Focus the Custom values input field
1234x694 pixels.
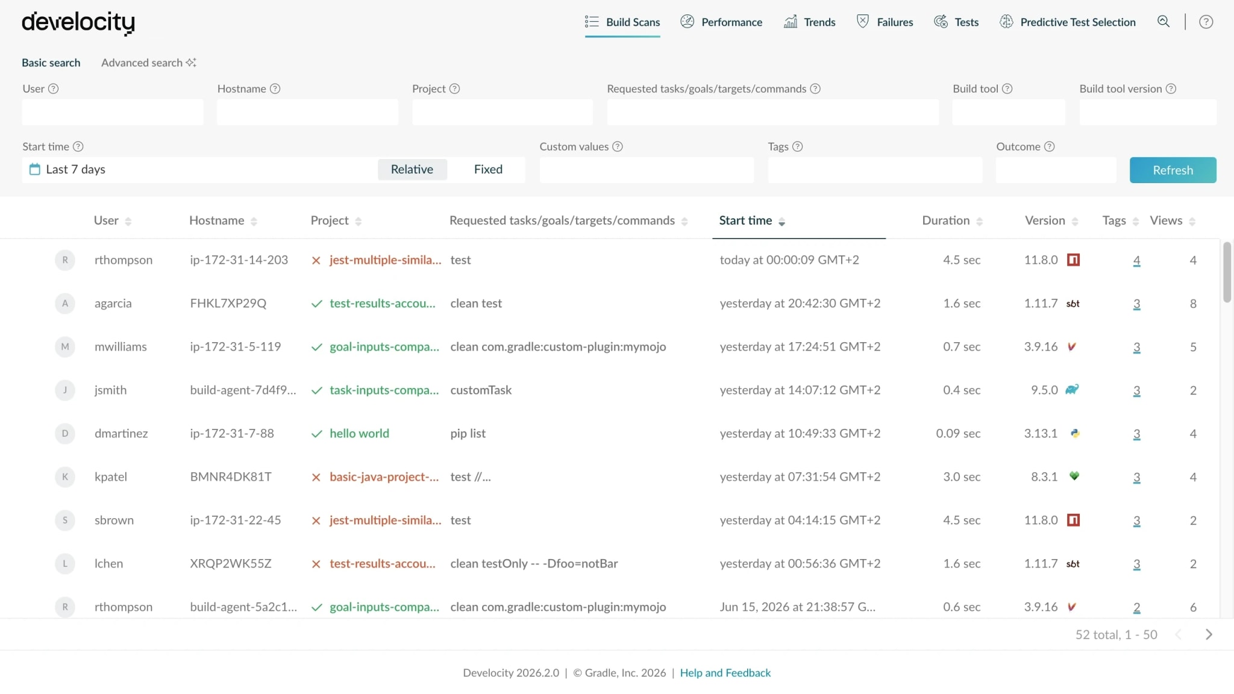[647, 170]
